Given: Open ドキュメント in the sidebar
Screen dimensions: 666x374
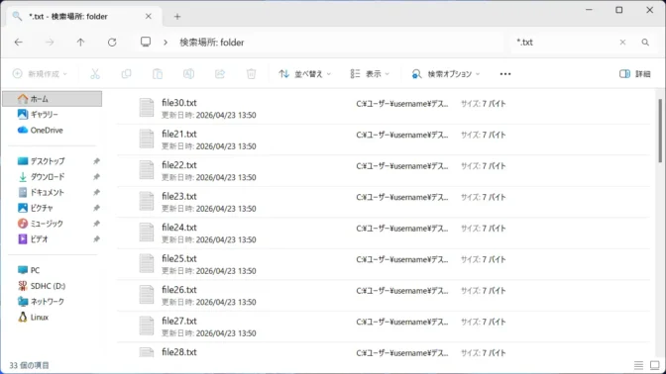Looking at the screenshot, I should [48, 193].
